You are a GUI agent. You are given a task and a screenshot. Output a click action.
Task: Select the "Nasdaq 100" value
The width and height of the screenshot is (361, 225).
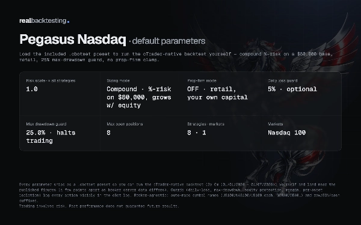pyautogui.click(x=286, y=133)
